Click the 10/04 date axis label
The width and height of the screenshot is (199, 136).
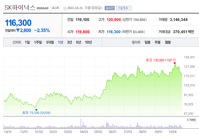tap(172, 132)
